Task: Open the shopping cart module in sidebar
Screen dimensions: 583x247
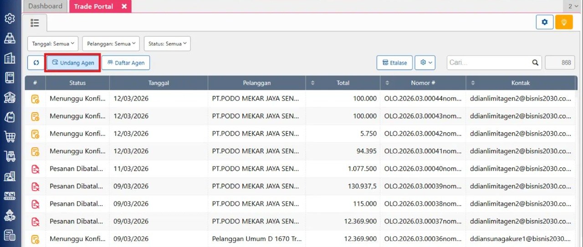Action: (x=10, y=136)
